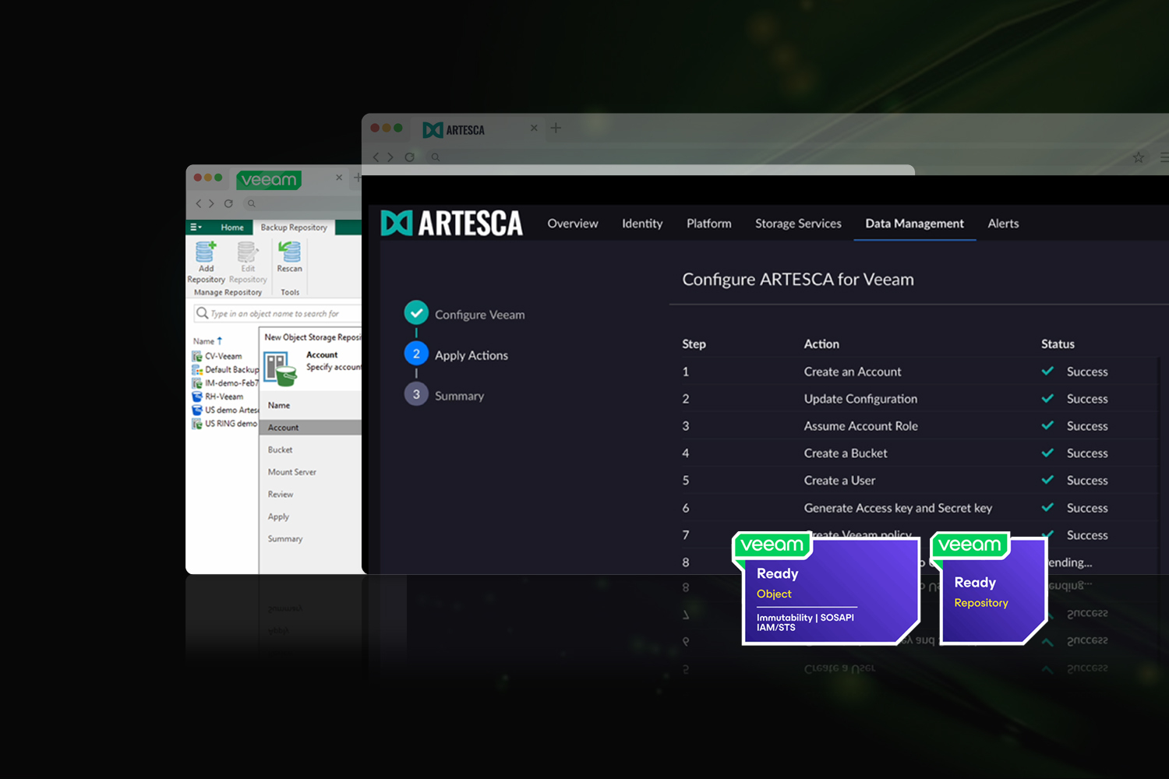
Task: Click Summary step label in ARTESCA
Action: 459,396
